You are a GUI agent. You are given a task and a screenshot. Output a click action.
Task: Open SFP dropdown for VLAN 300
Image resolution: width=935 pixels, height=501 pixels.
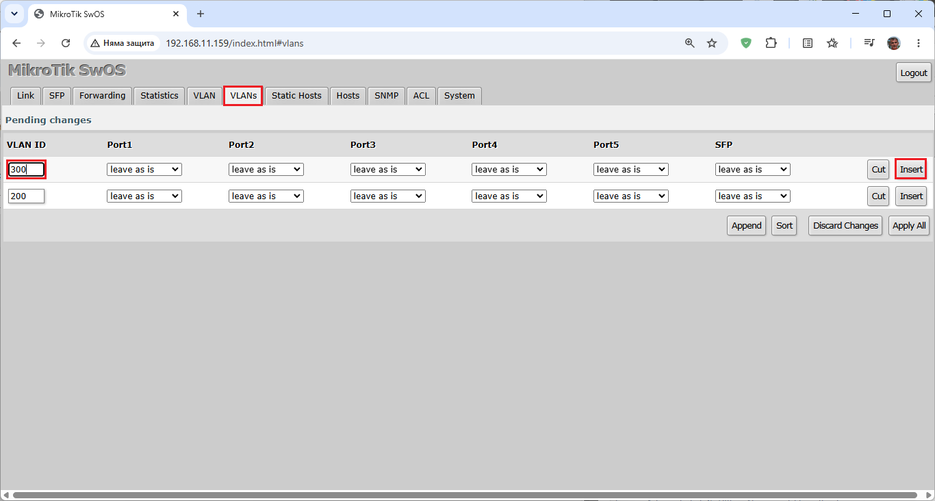752,170
